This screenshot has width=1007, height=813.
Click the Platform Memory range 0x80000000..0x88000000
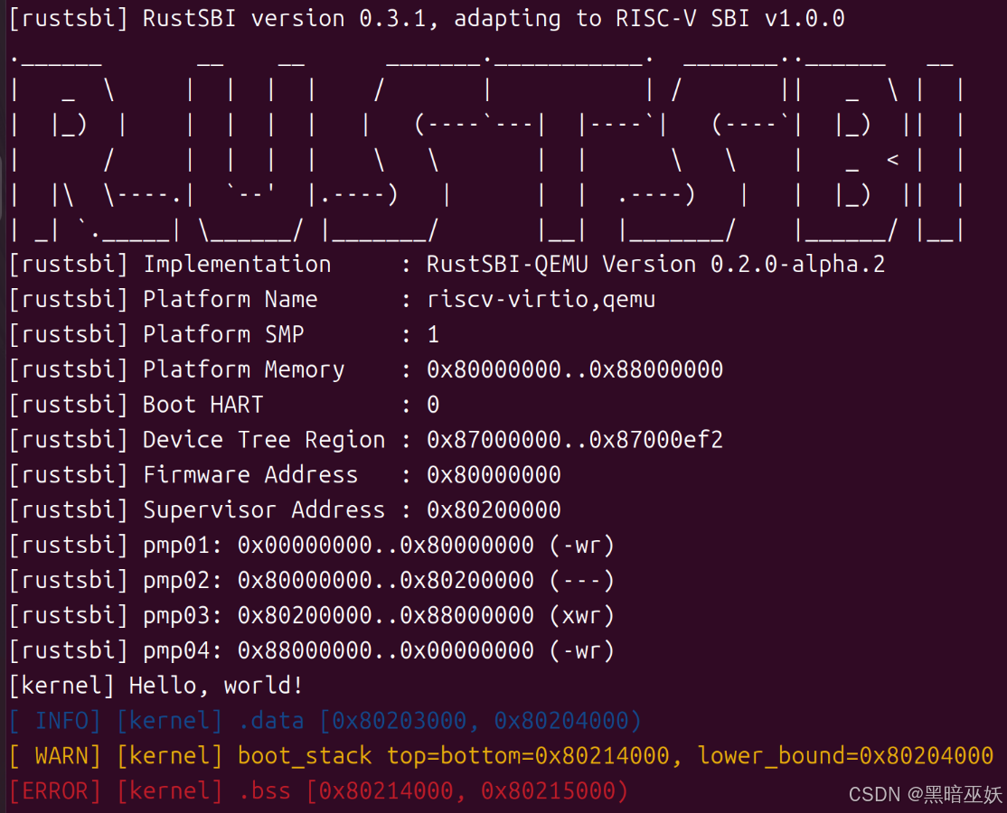click(575, 369)
